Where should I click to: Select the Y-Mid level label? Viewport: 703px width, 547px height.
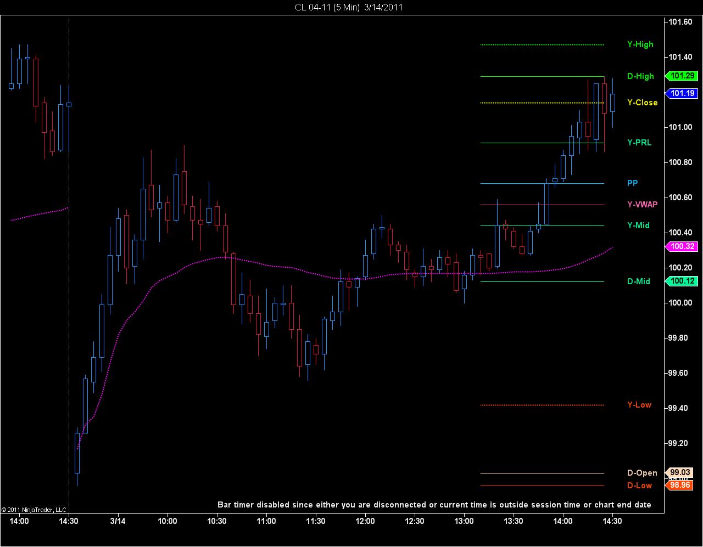tap(638, 225)
